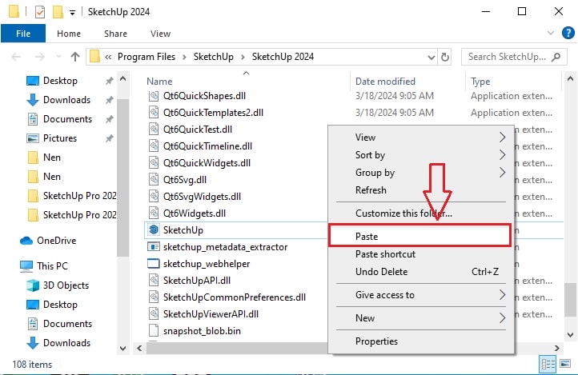578x375 pixels.
Task: Open View submenu in context menu
Action: (421, 138)
